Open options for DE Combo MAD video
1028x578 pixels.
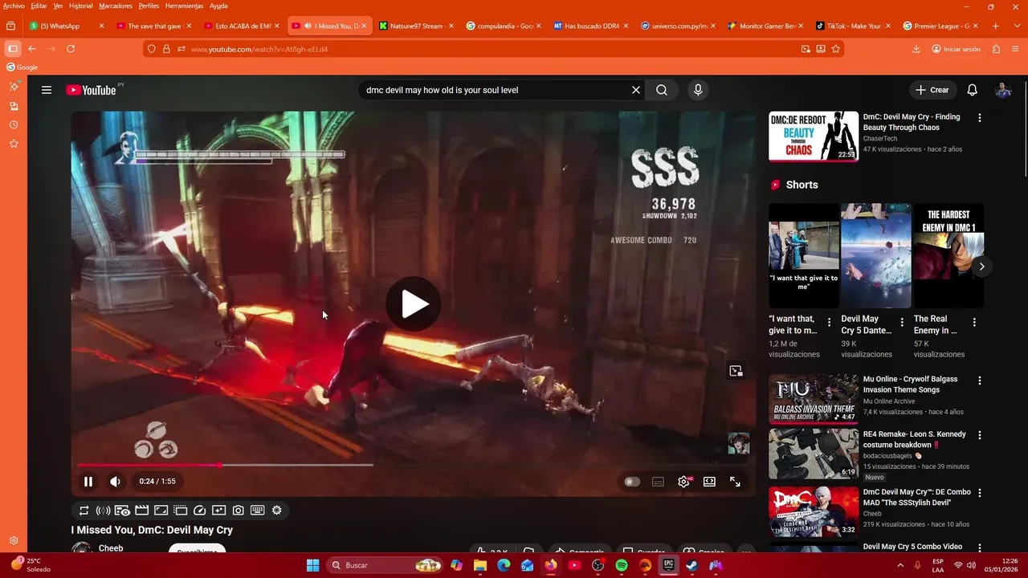(979, 493)
